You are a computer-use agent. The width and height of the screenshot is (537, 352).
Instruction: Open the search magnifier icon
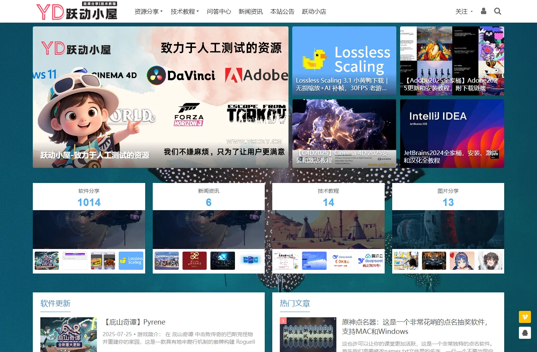[x=498, y=11]
